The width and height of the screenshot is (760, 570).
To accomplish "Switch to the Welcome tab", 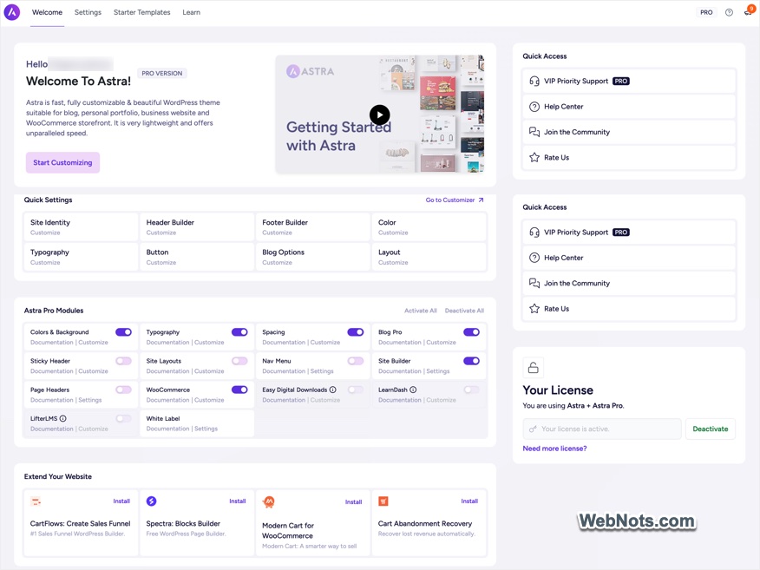I will click(47, 13).
